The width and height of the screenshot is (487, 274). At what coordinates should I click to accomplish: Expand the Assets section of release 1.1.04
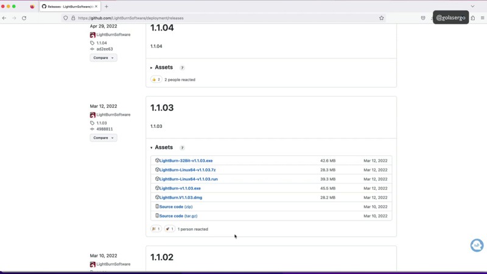(x=163, y=68)
